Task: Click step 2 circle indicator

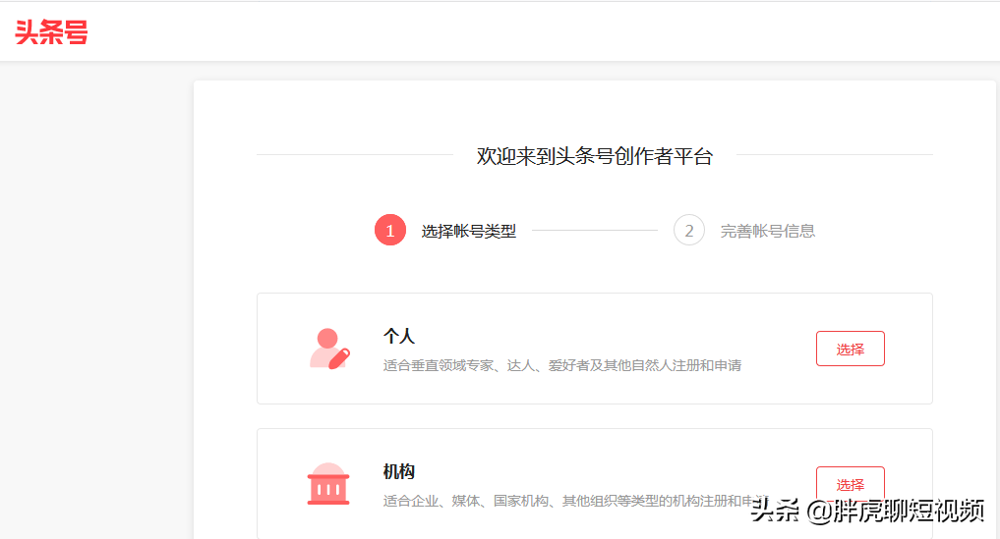Action: 688,230
